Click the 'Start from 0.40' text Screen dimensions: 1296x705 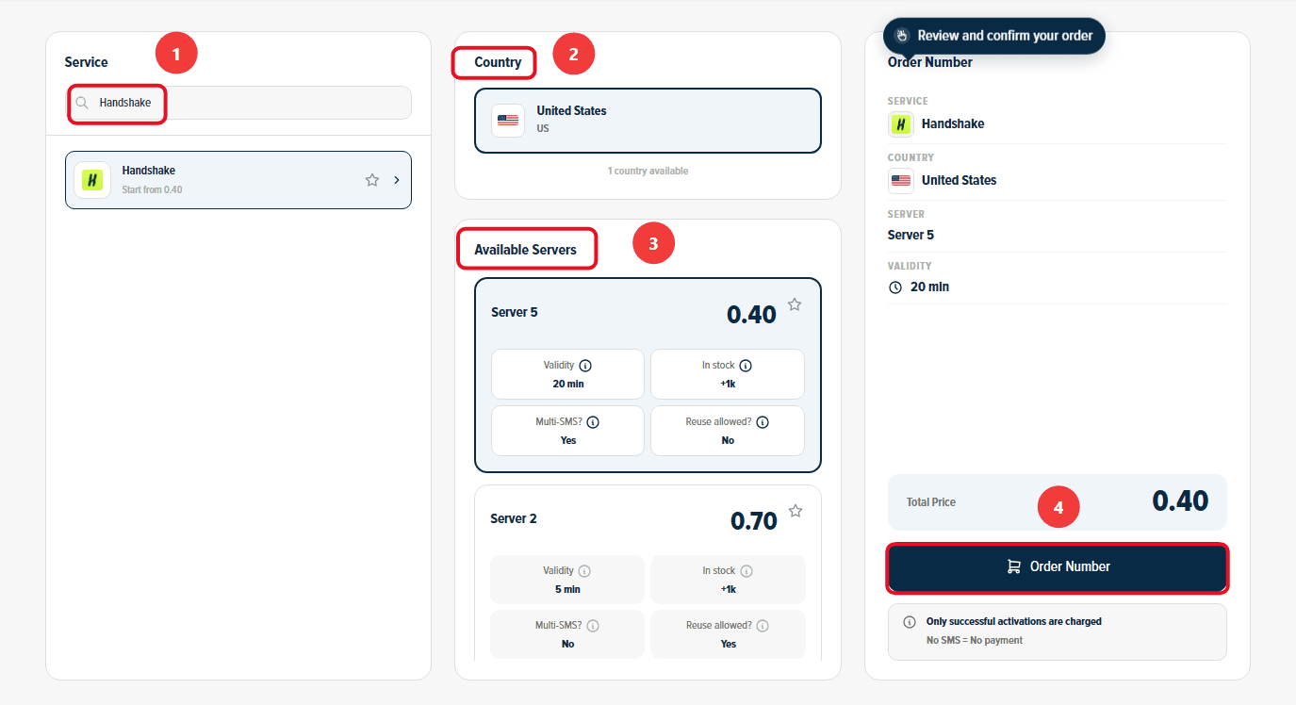(x=153, y=190)
